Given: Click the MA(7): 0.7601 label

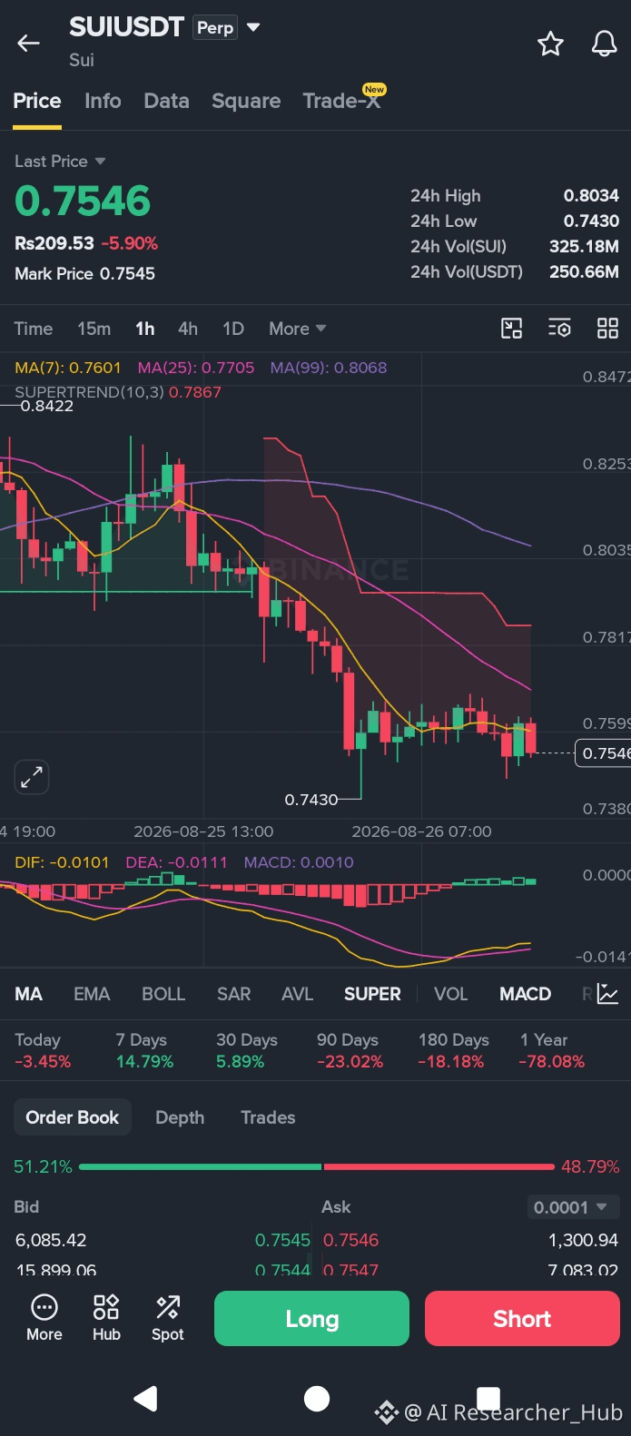Looking at the screenshot, I should click(x=68, y=368).
